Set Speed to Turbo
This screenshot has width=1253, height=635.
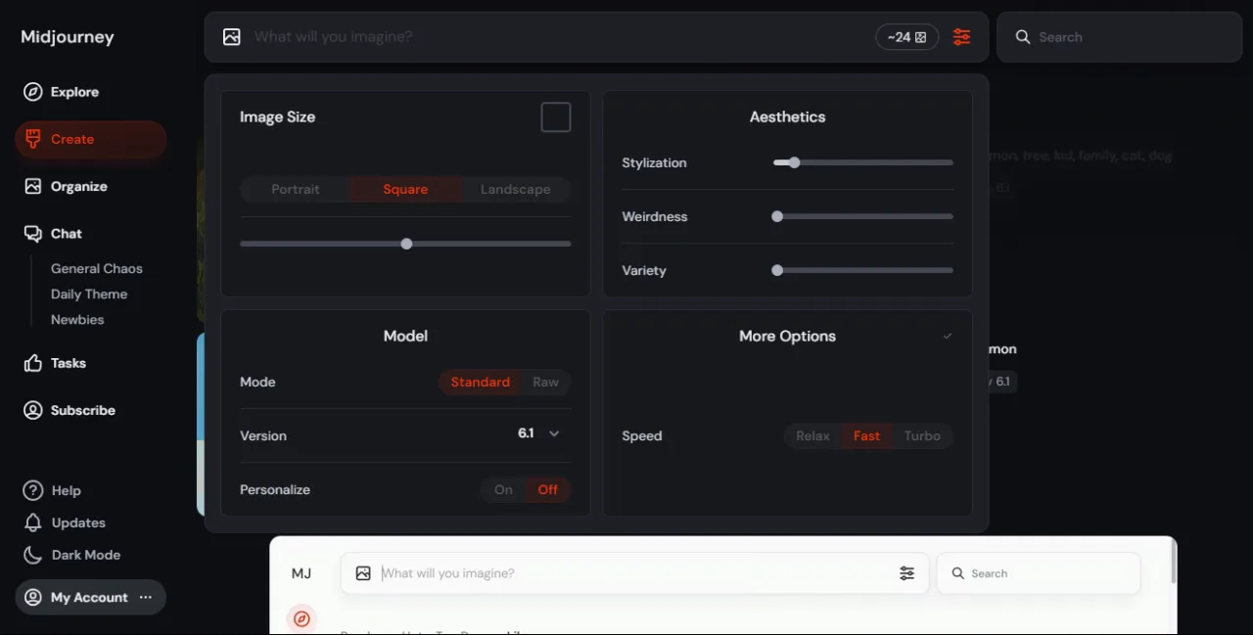coord(922,435)
